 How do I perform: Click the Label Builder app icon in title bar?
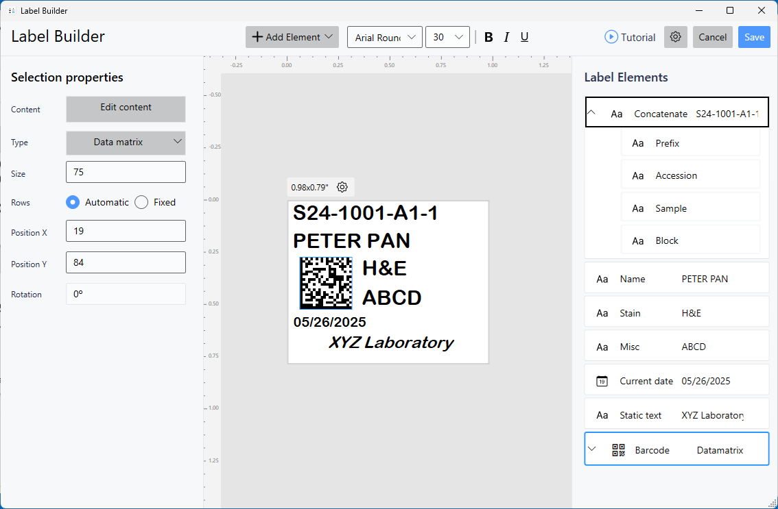pyautogui.click(x=12, y=10)
